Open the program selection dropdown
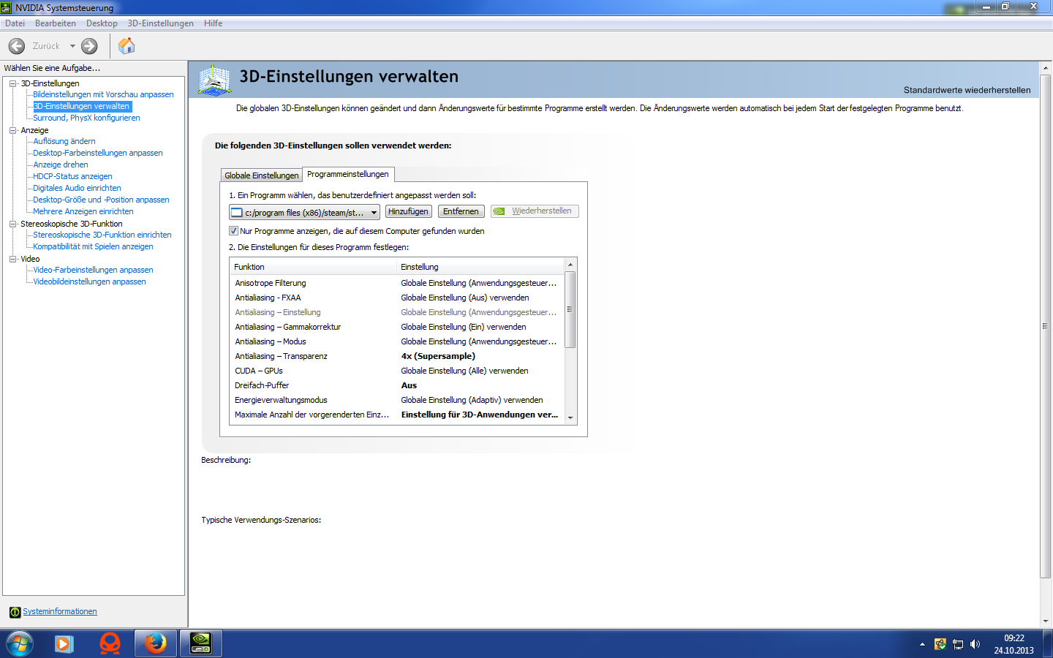 pyautogui.click(x=304, y=212)
